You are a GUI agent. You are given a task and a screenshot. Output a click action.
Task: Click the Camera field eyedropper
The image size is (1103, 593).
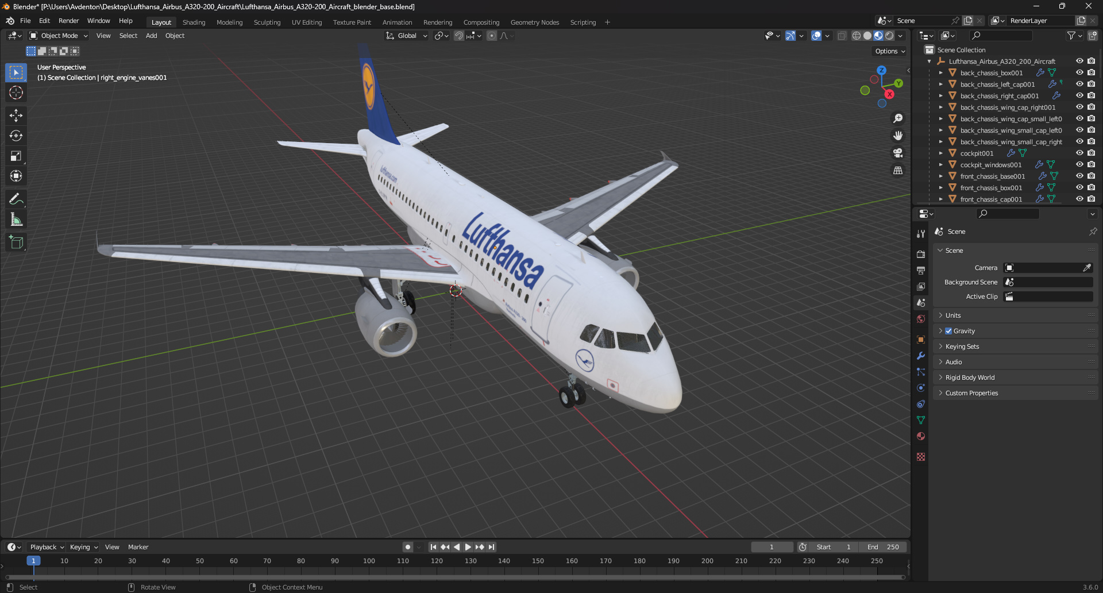1087,268
